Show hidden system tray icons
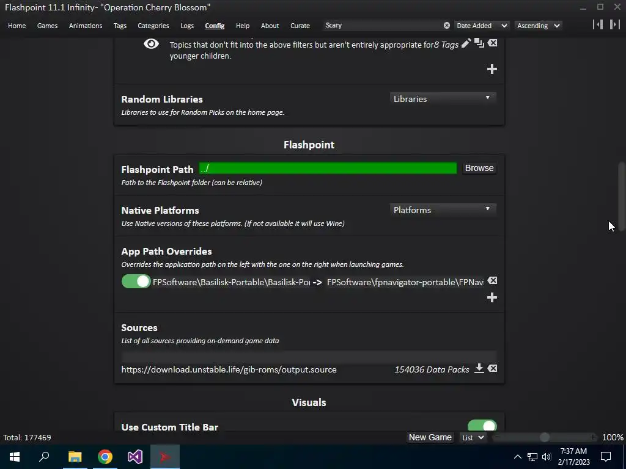626x469 pixels. point(517,457)
